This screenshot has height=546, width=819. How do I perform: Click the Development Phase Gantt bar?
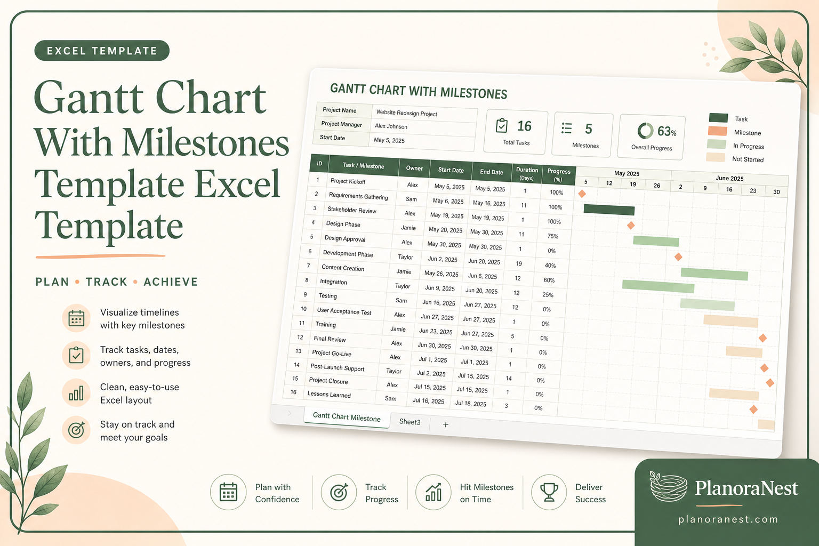pyautogui.click(x=714, y=274)
